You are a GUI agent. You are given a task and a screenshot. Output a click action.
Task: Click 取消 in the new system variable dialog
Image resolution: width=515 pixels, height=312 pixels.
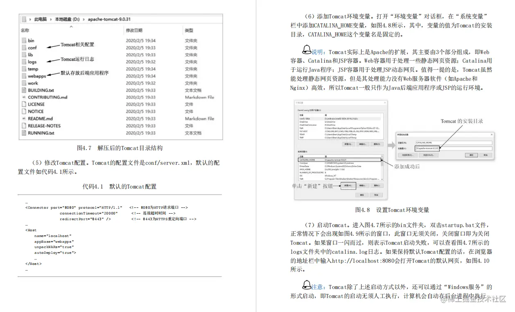click(x=486, y=155)
